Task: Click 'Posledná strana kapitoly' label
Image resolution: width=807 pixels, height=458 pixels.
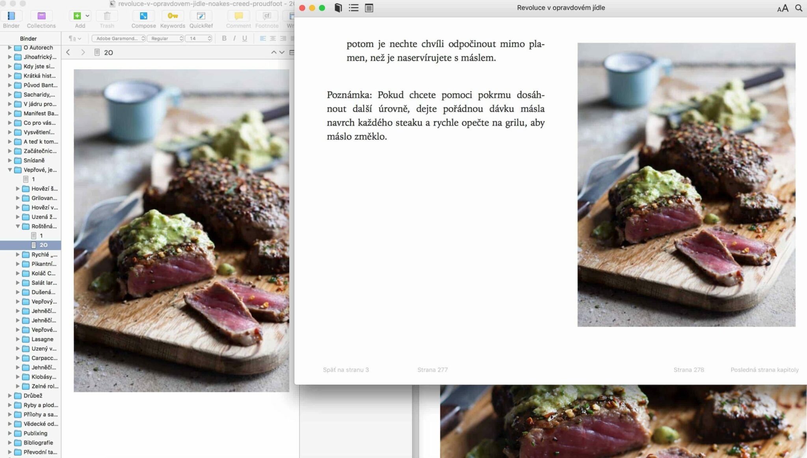Action: pyautogui.click(x=764, y=370)
